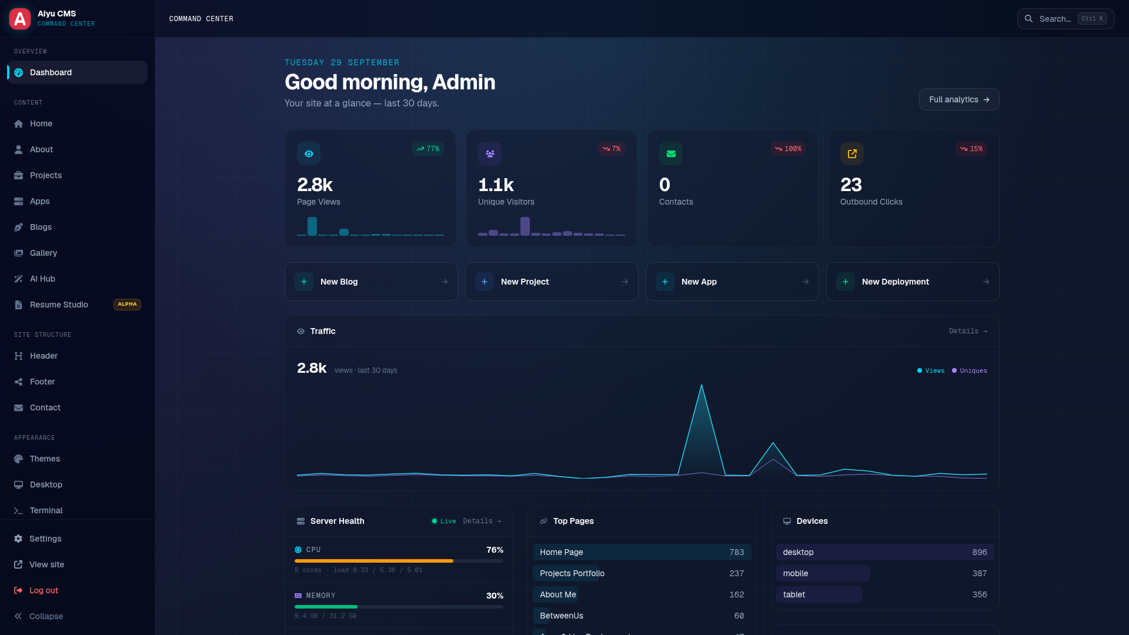The image size is (1129, 635).
Task: Click the Outbound Clicks link icon
Action: 852,153
